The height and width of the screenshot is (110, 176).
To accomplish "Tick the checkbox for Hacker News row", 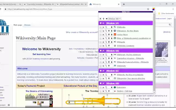I will [101, 35].
